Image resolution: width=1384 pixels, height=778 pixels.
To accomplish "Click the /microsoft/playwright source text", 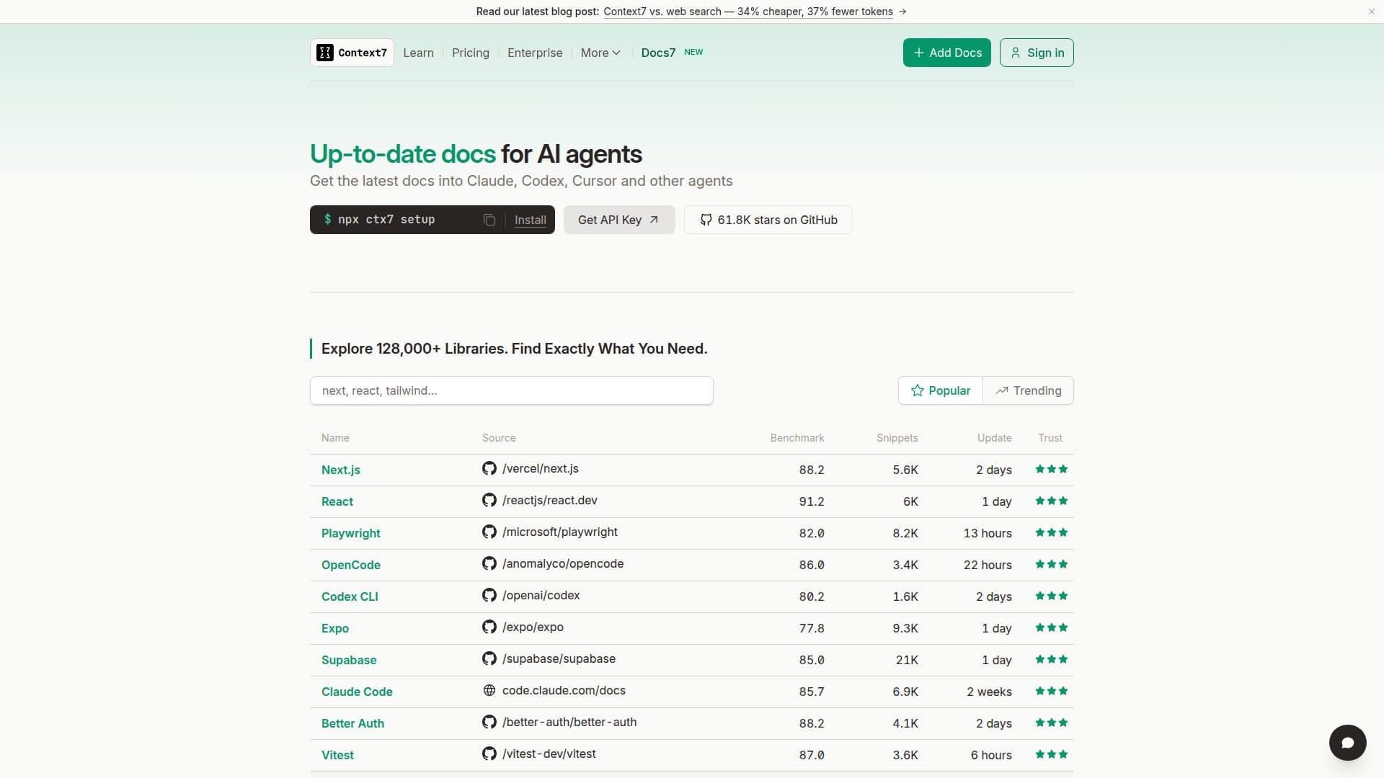I will 560,532.
